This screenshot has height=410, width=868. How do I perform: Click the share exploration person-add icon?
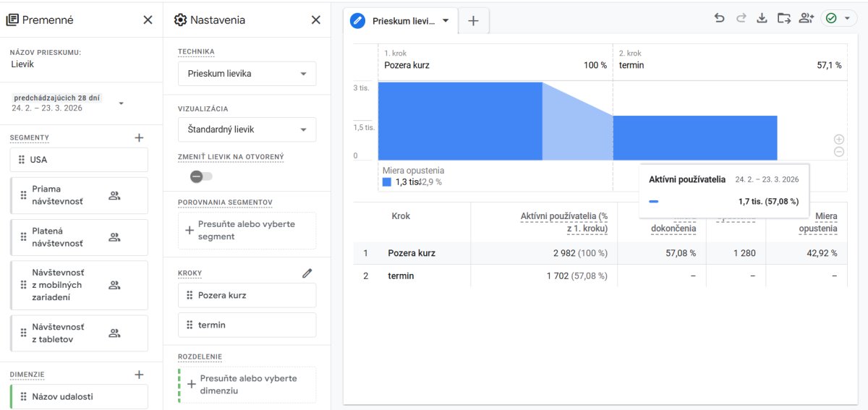click(x=806, y=19)
